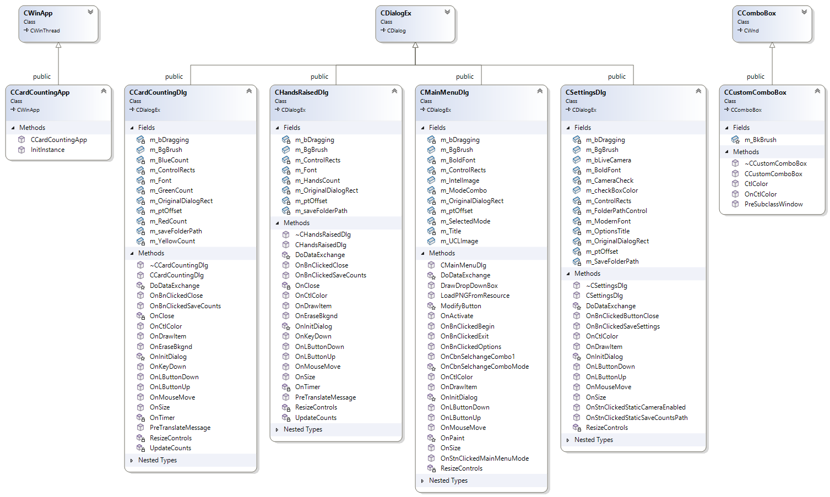Click the OnPaint method icon in CMainMenuDlg

[x=431, y=438]
